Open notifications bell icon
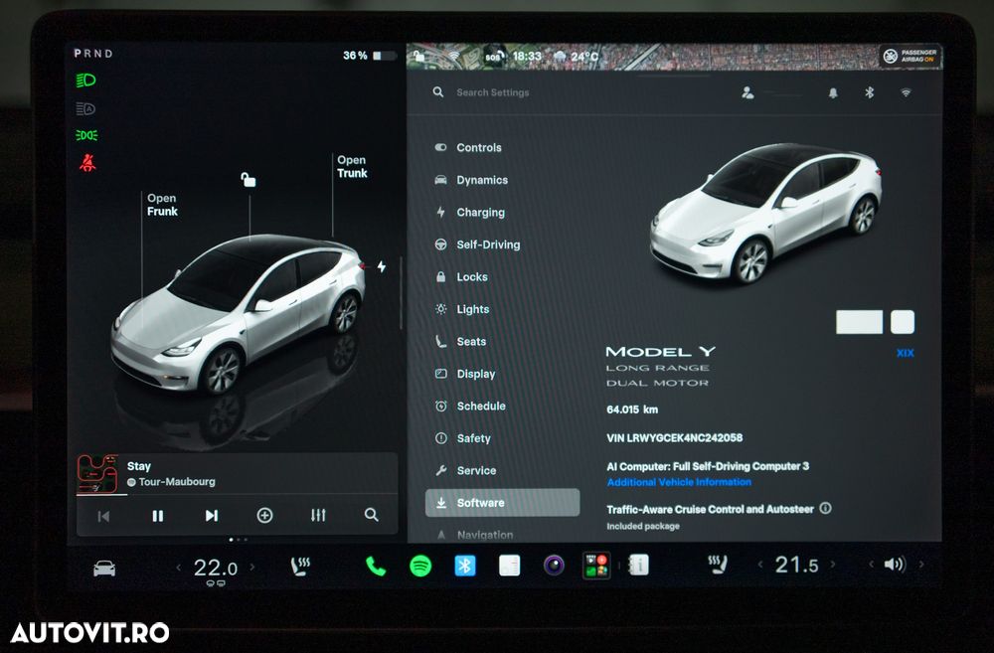The height and width of the screenshot is (653, 994). (833, 93)
